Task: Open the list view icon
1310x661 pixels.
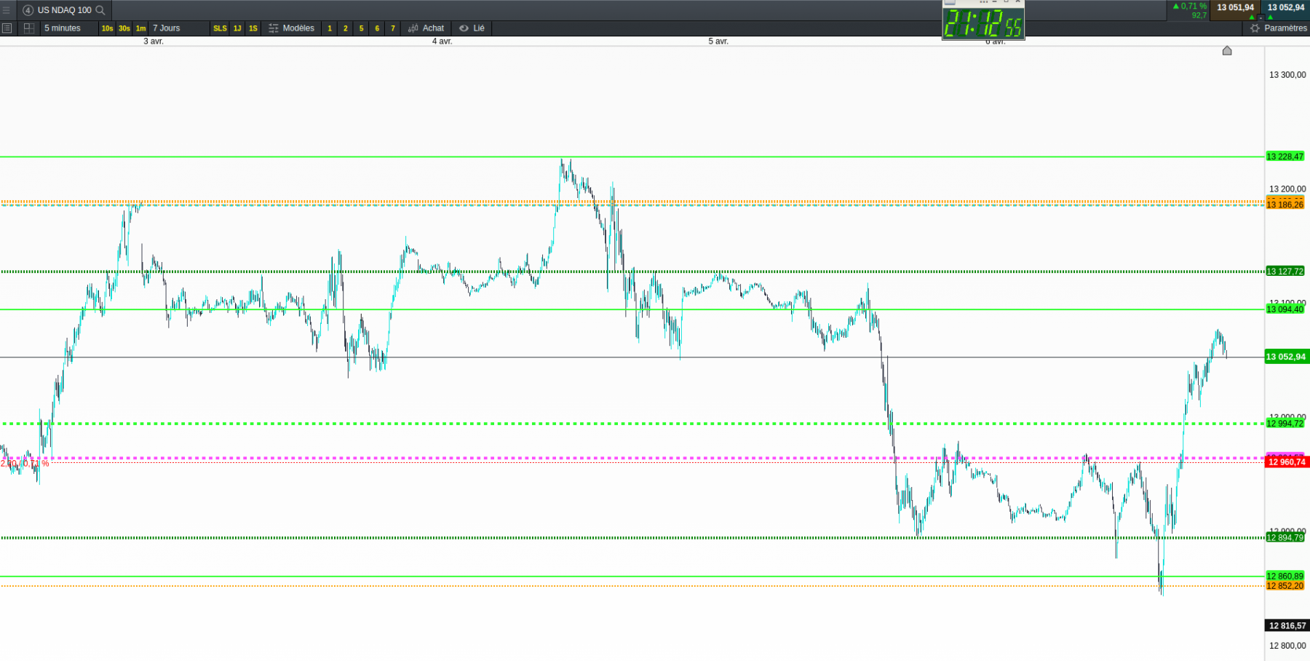Action: point(7,28)
